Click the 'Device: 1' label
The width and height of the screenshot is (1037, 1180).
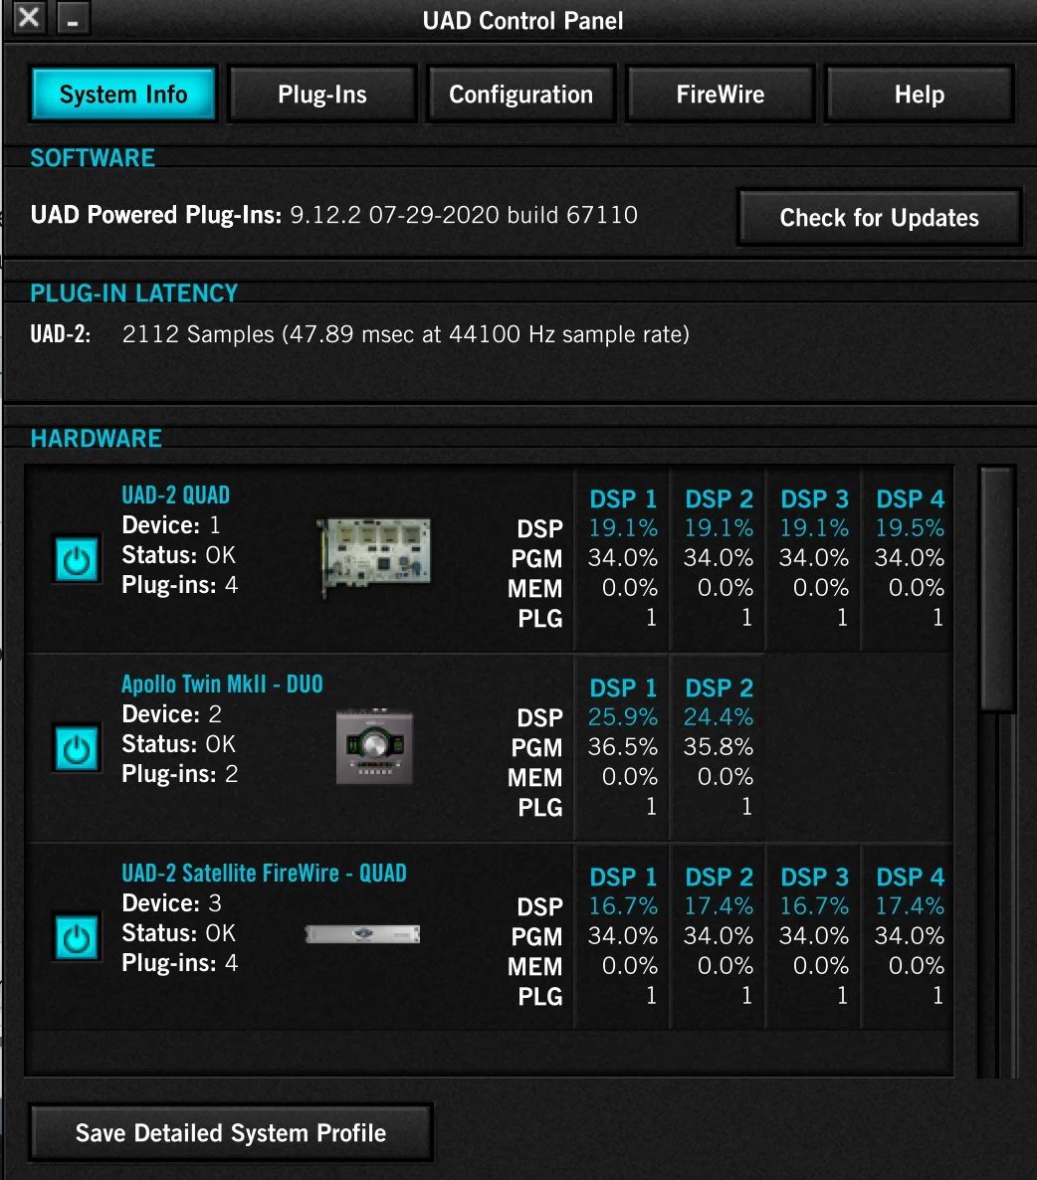[171, 524]
